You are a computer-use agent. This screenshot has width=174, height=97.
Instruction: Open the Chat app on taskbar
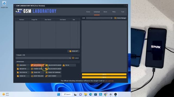click(x=80, y=94)
